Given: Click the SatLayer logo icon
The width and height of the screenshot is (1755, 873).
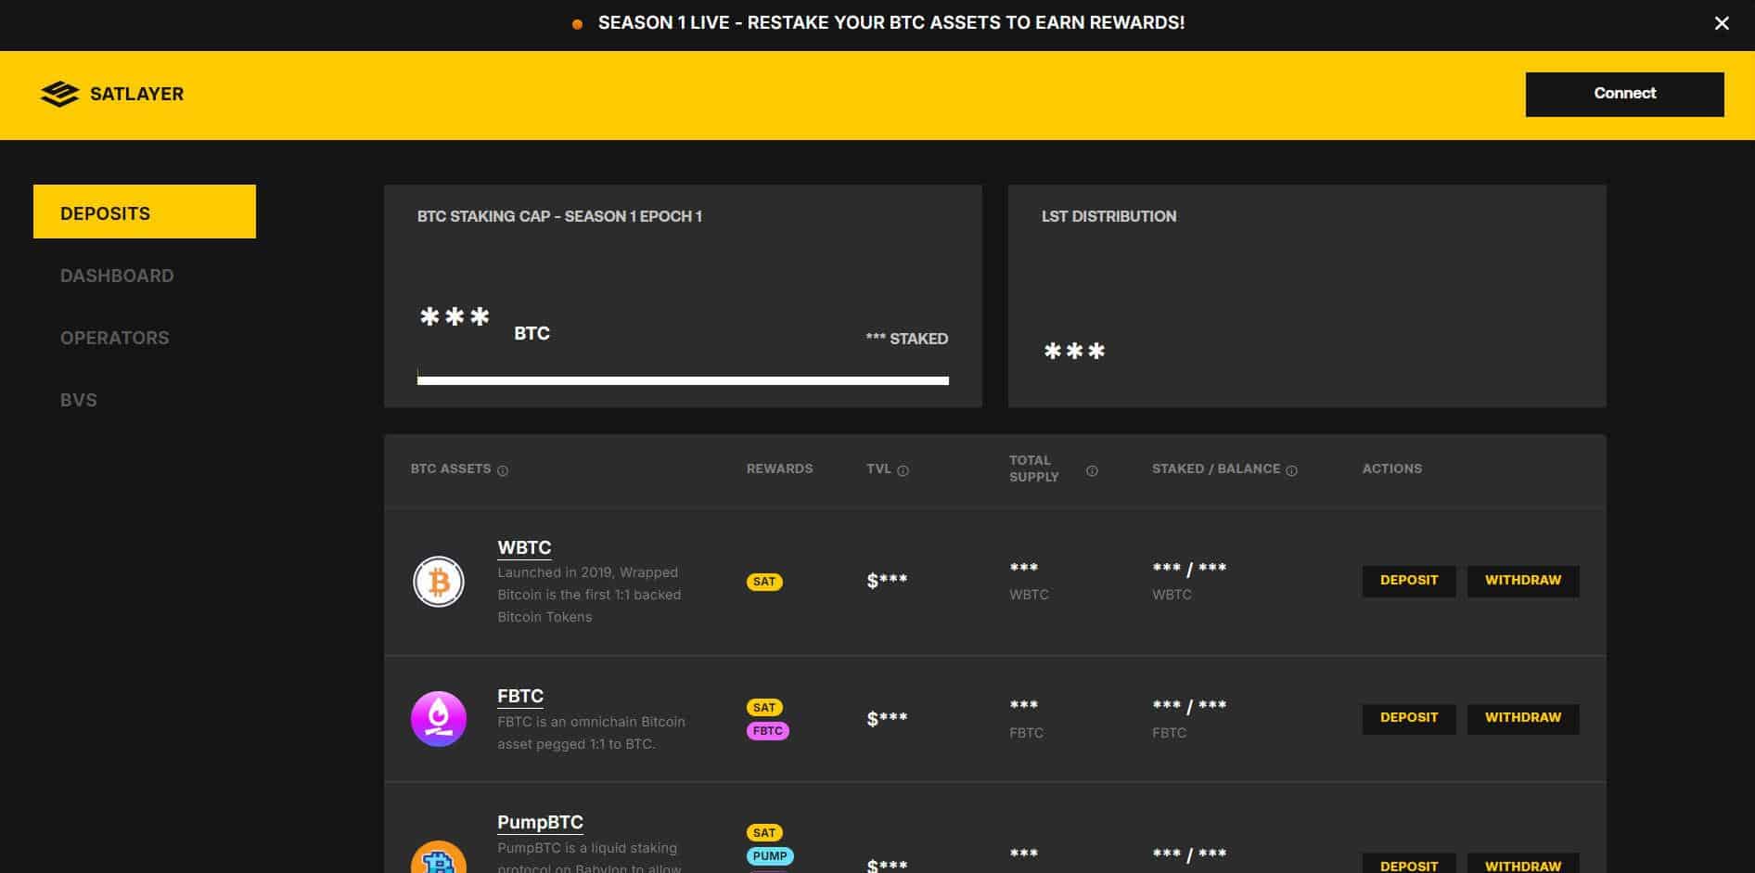Looking at the screenshot, I should [x=60, y=94].
